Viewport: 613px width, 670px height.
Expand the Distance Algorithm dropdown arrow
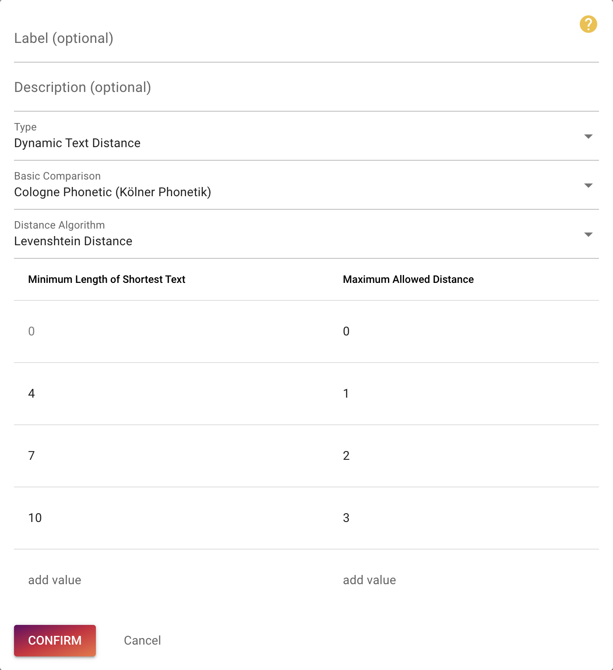click(x=588, y=235)
